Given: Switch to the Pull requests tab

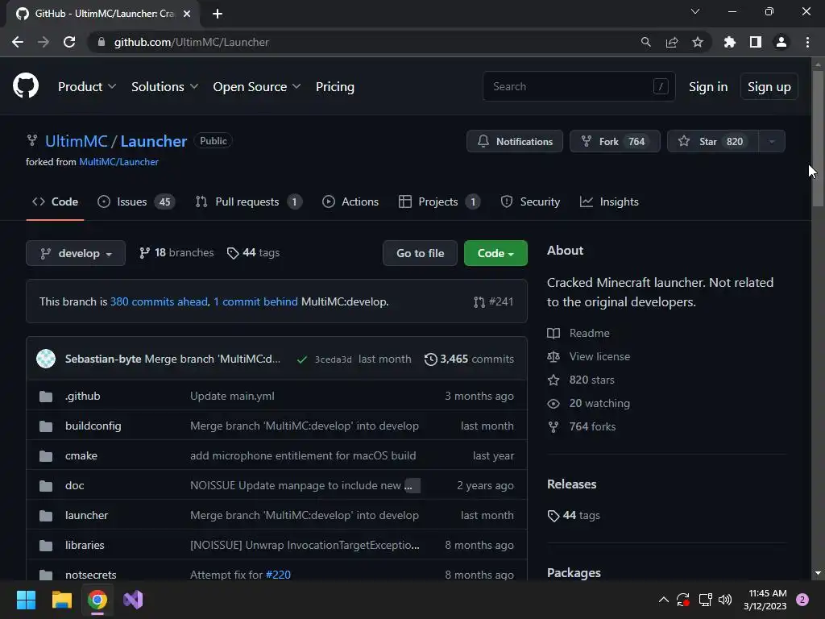Looking at the screenshot, I should (248, 201).
